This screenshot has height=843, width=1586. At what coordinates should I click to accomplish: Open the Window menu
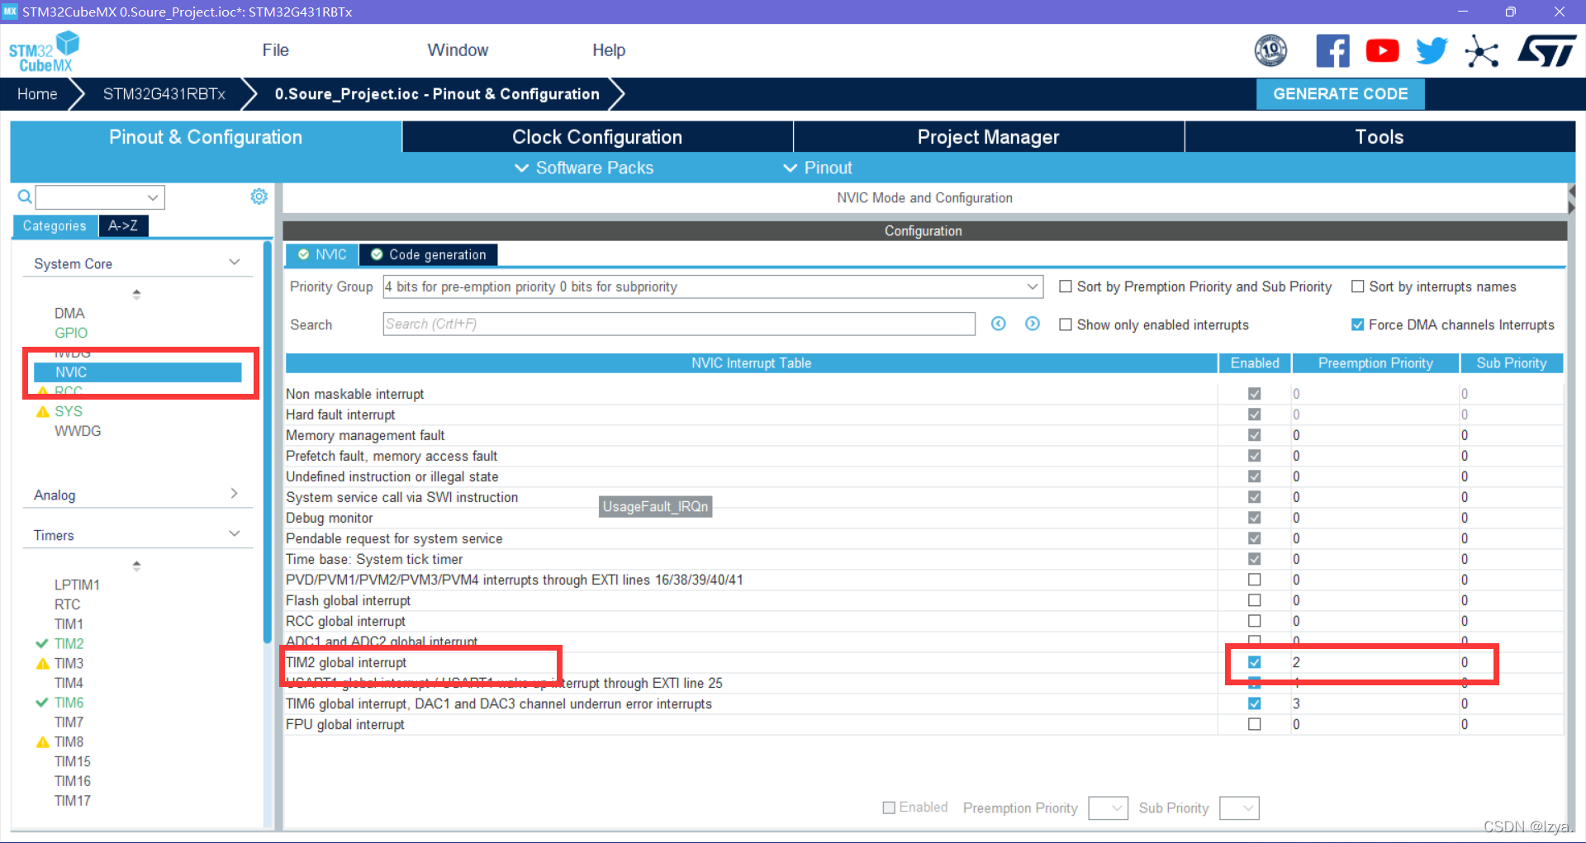(x=458, y=50)
